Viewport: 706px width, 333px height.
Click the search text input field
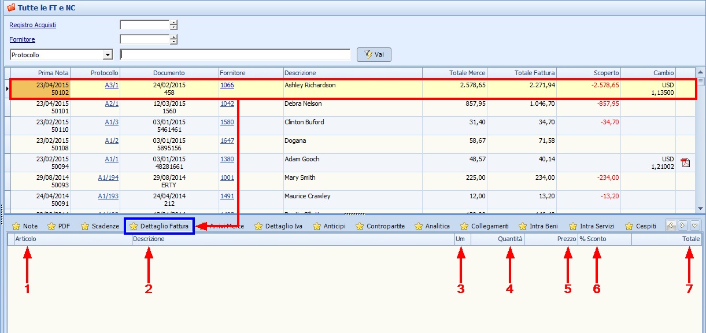(235, 55)
